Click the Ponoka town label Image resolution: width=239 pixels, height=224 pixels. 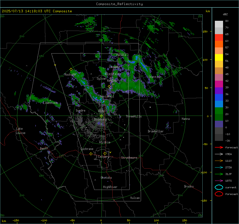(121, 55)
